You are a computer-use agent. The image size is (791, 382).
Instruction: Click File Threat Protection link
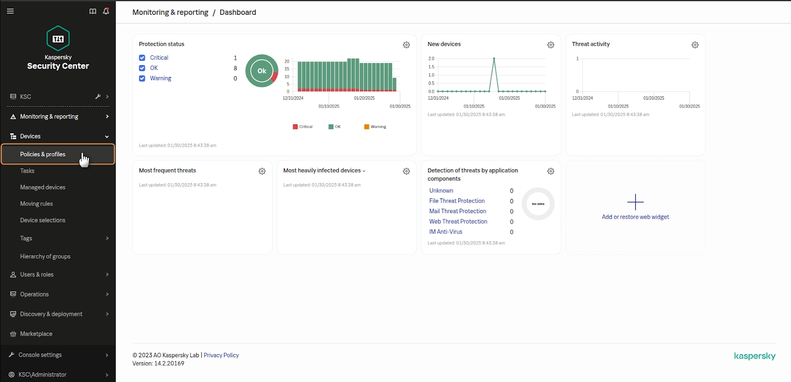coord(457,201)
